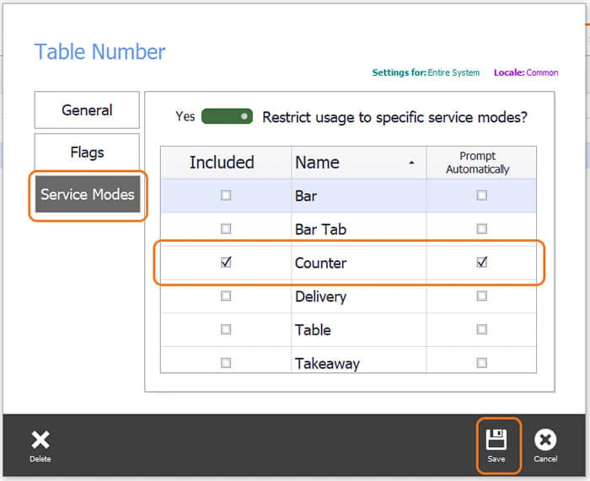590x481 pixels.
Task: Select the Delivery row name
Action: [320, 297]
